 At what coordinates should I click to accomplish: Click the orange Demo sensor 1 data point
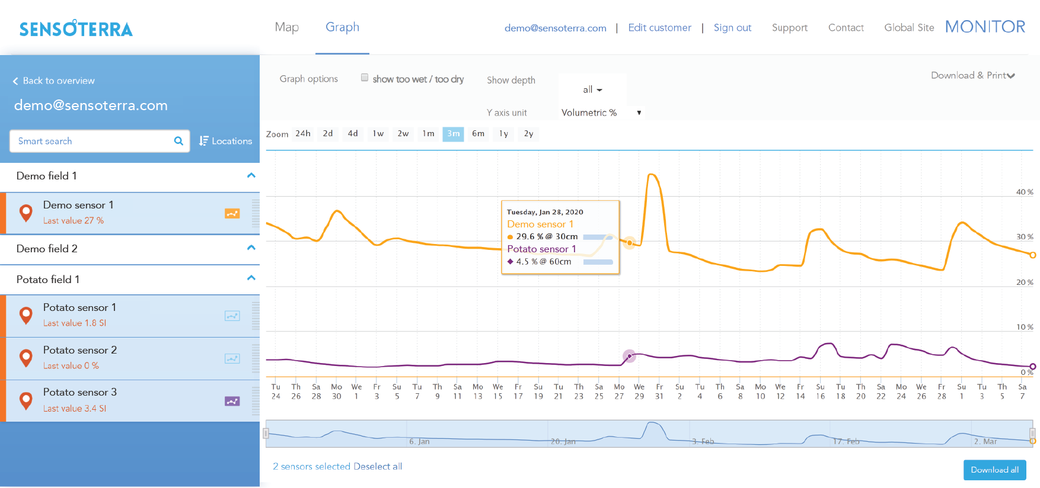(x=630, y=242)
